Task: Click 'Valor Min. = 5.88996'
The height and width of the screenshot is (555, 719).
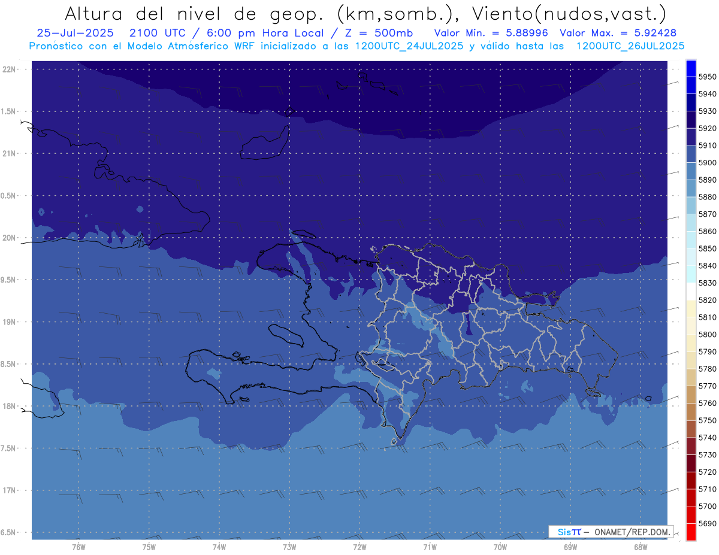Action: click(x=491, y=33)
